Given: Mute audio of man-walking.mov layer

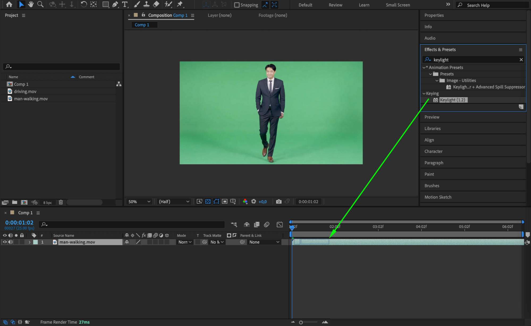Looking at the screenshot, I should [10, 242].
